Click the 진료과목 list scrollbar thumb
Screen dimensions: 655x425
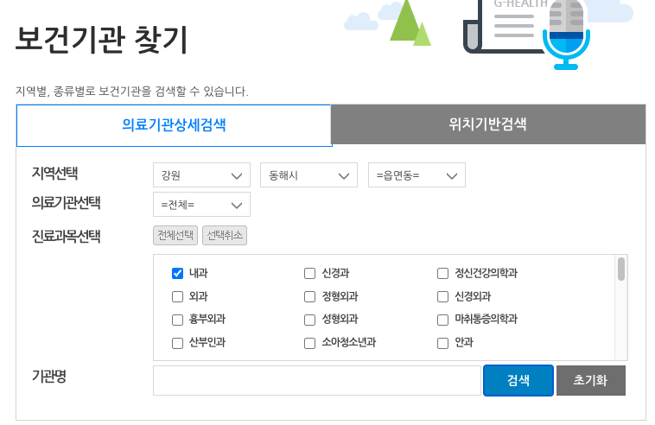click(621, 269)
